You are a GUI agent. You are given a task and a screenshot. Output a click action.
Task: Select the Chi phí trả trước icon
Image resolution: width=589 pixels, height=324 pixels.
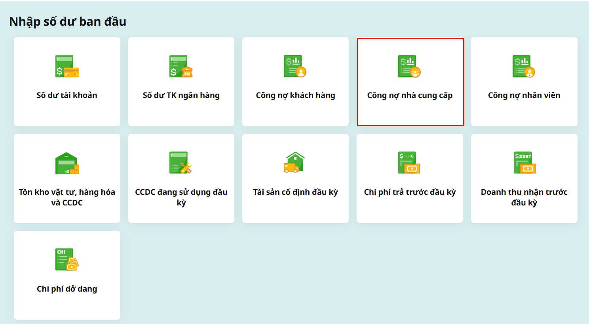(409, 163)
